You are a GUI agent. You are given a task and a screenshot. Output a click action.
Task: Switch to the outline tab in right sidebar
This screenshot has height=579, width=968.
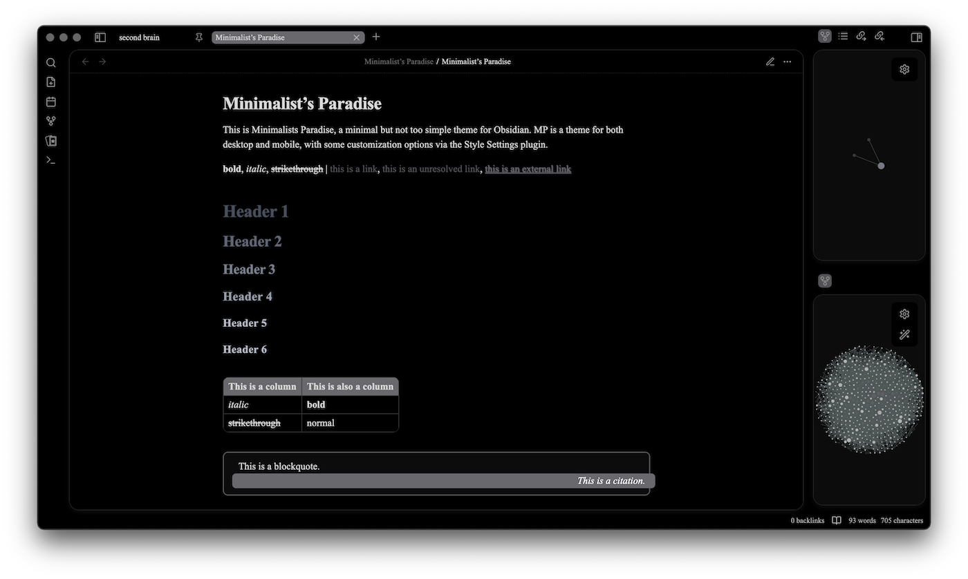pos(843,36)
